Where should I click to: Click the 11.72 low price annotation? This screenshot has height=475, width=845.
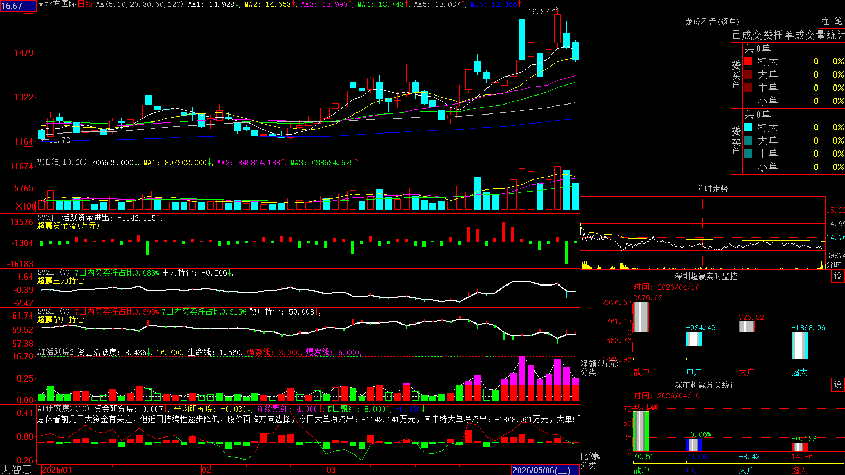59,140
